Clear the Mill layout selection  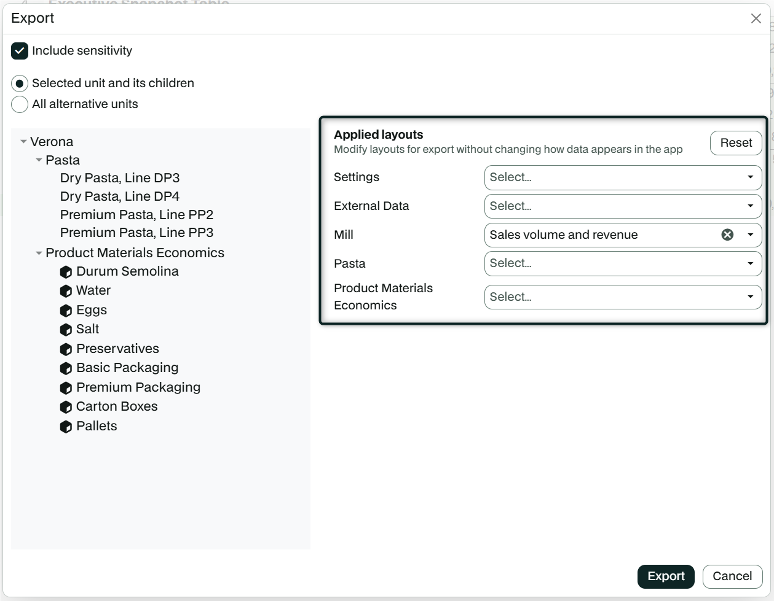point(727,235)
